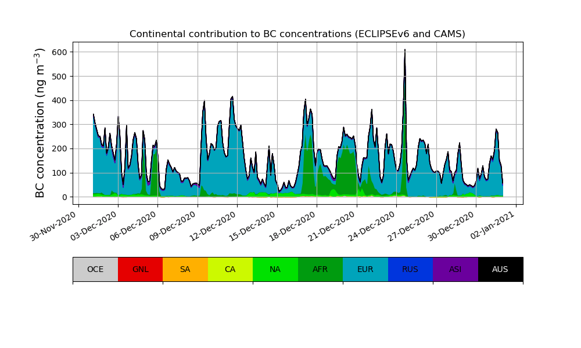Select the purple ASI legend swatch
The height and width of the screenshot is (348, 581).
[x=455, y=269]
